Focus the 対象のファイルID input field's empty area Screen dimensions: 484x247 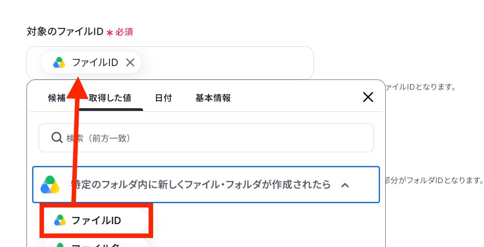(x=227, y=63)
